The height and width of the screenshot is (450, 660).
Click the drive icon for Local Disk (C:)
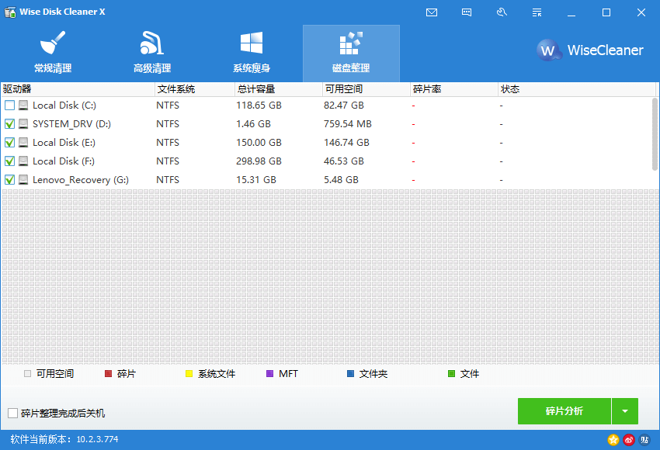coord(23,106)
